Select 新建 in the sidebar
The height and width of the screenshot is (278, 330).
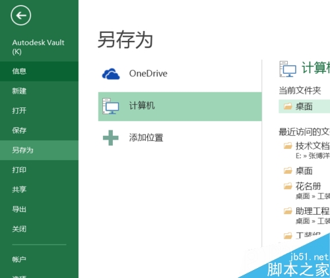point(39,91)
